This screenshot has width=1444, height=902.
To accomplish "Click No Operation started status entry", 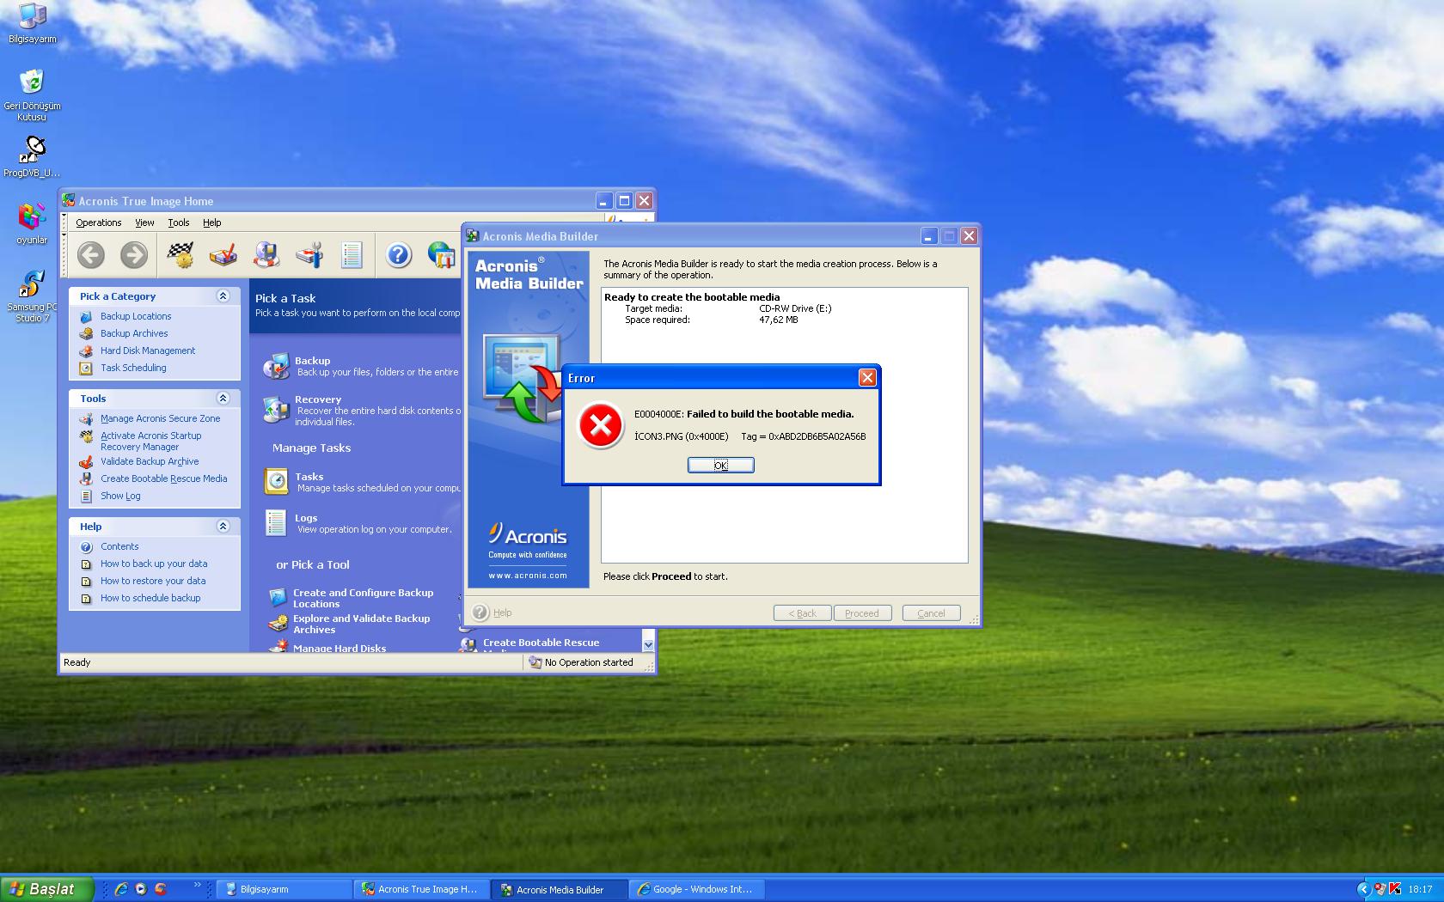I will [x=582, y=662].
